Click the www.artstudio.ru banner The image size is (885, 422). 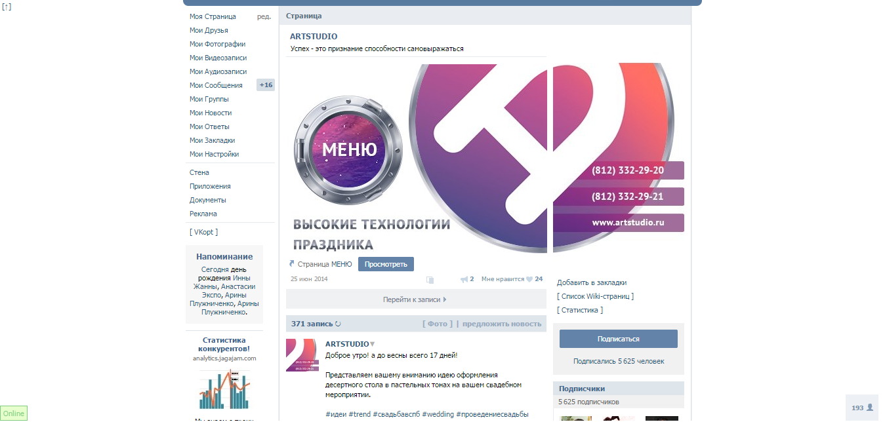(619, 223)
